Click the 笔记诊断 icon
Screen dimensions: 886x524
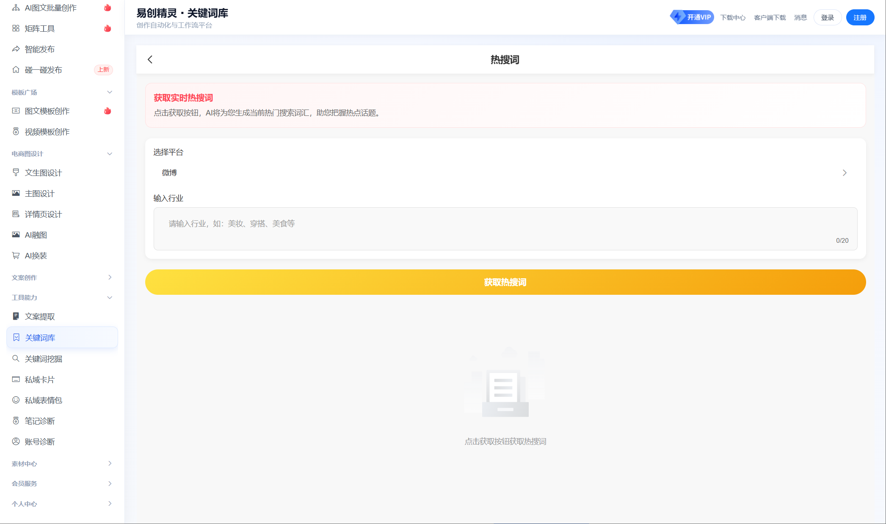click(x=16, y=421)
